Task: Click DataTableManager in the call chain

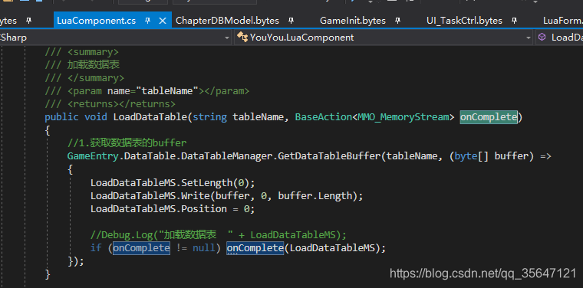Action: 227,156
